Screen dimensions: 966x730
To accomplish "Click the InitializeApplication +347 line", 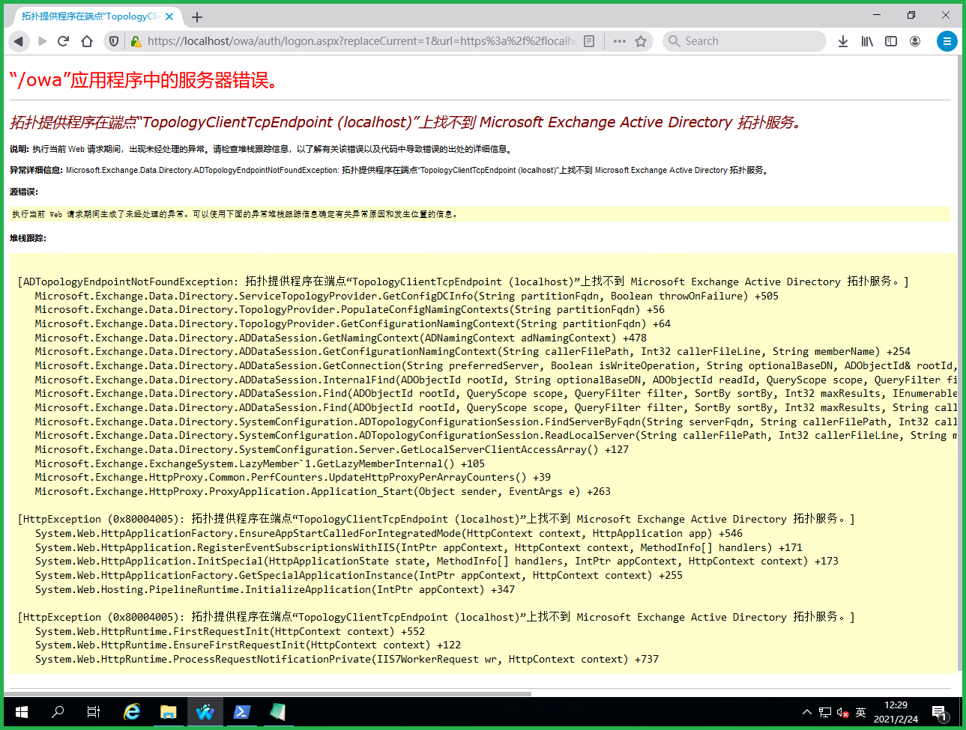I will (x=274, y=589).
